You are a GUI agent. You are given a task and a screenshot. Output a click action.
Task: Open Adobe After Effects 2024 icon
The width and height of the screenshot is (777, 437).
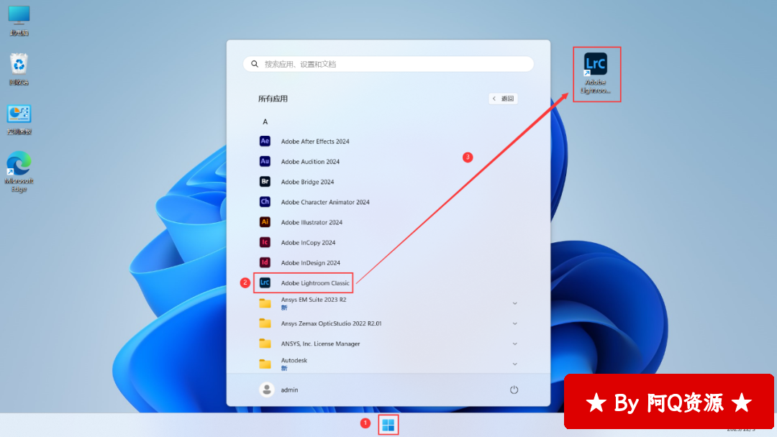coord(265,141)
